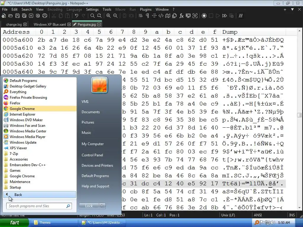The image size is (303, 227).
Task: Click the Save All toolbar icon
Action: pos(24,16)
